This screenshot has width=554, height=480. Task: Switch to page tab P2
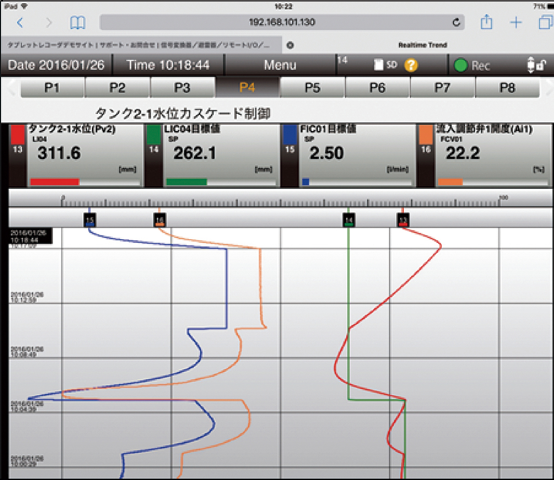[117, 88]
